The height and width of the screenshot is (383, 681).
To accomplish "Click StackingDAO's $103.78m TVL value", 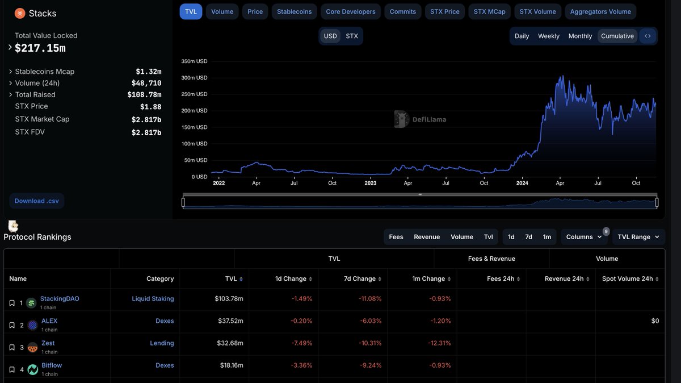I will pos(229,299).
